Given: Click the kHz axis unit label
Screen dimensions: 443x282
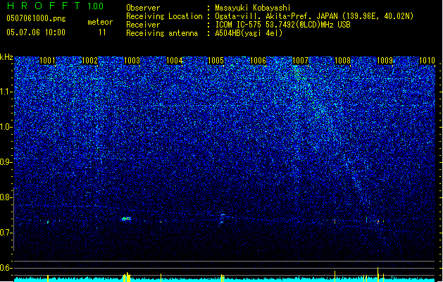Looking at the screenshot, I should (6, 57).
